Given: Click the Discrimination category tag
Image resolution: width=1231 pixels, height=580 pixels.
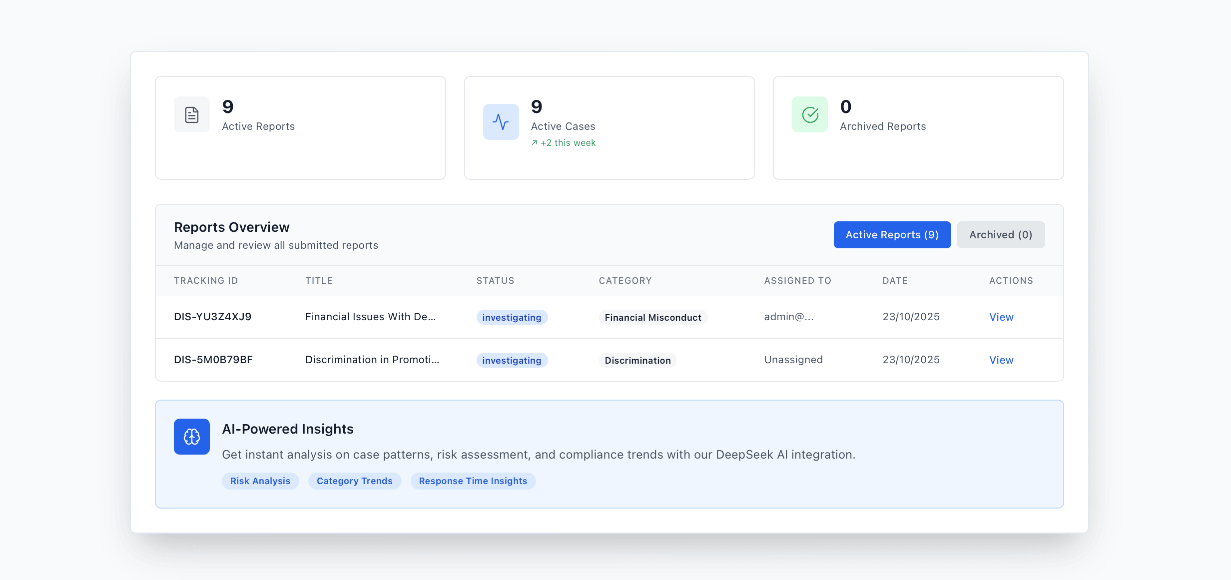Looking at the screenshot, I should [x=637, y=360].
